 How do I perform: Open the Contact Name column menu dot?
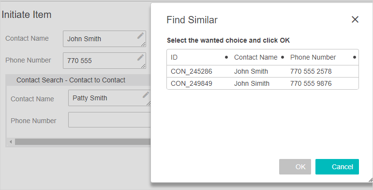pos(283,57)
